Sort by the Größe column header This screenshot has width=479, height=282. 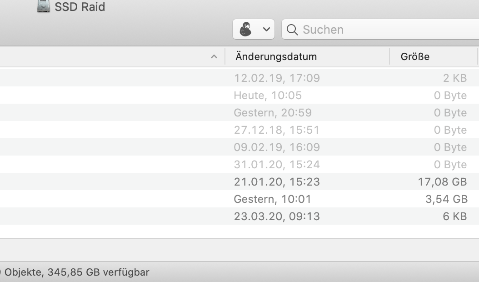tap(415, 57)
